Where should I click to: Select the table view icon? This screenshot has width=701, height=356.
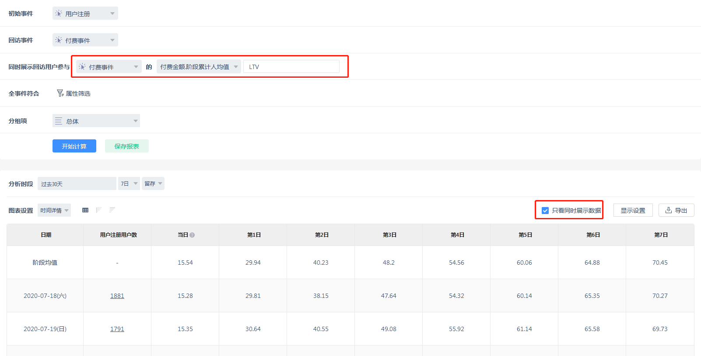pyautogui.click(x=85, y=210)
